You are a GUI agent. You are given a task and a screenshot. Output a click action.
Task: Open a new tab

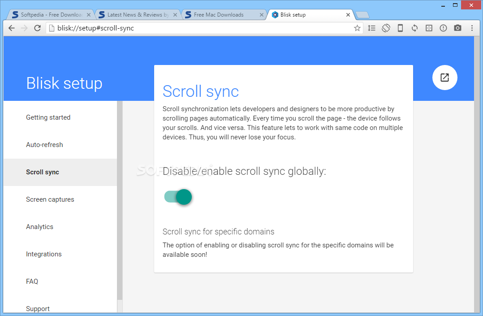[362, 15]
